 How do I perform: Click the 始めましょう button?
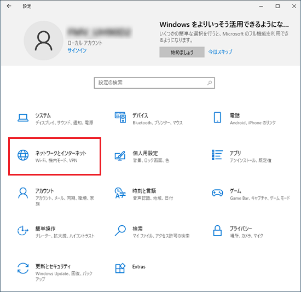[182, 52]
